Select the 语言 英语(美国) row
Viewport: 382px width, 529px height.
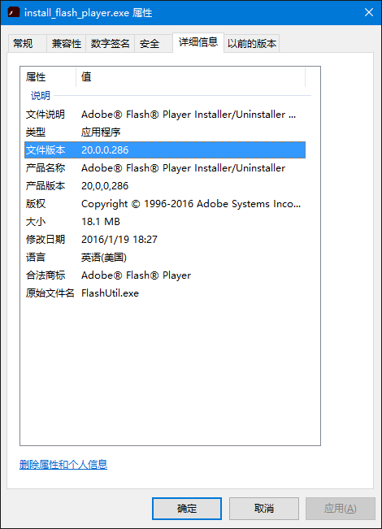tap(165, 258)
